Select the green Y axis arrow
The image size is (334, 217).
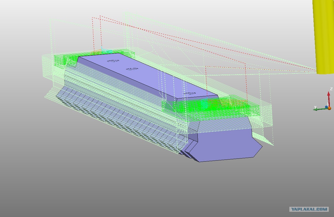pos(318,109)
